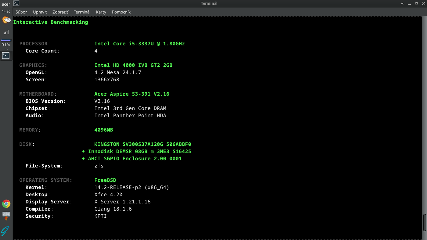Click the 'MOTHERBOARD:' label
The image size is (427, 240).
tap(38, 94)
